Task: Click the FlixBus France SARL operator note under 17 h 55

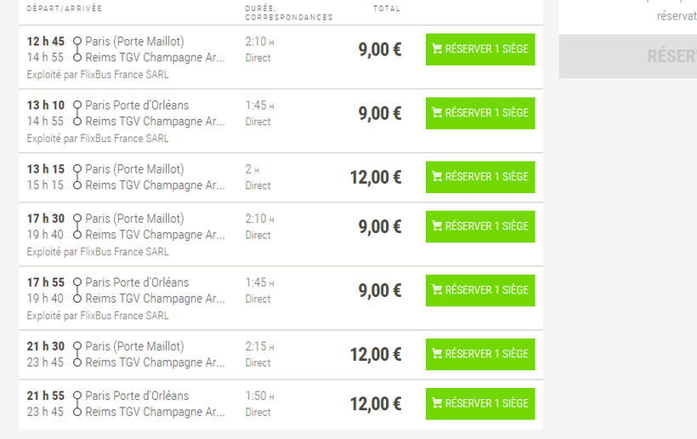Action: 98,316
